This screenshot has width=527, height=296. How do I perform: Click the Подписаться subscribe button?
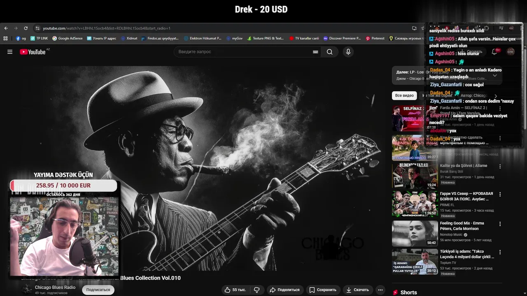point(98,290)
